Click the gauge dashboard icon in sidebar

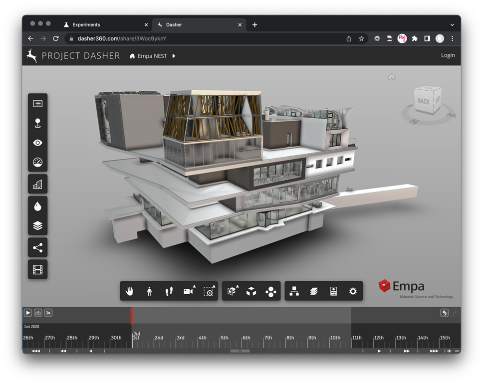pyautogui.click(x=37, y=162)
